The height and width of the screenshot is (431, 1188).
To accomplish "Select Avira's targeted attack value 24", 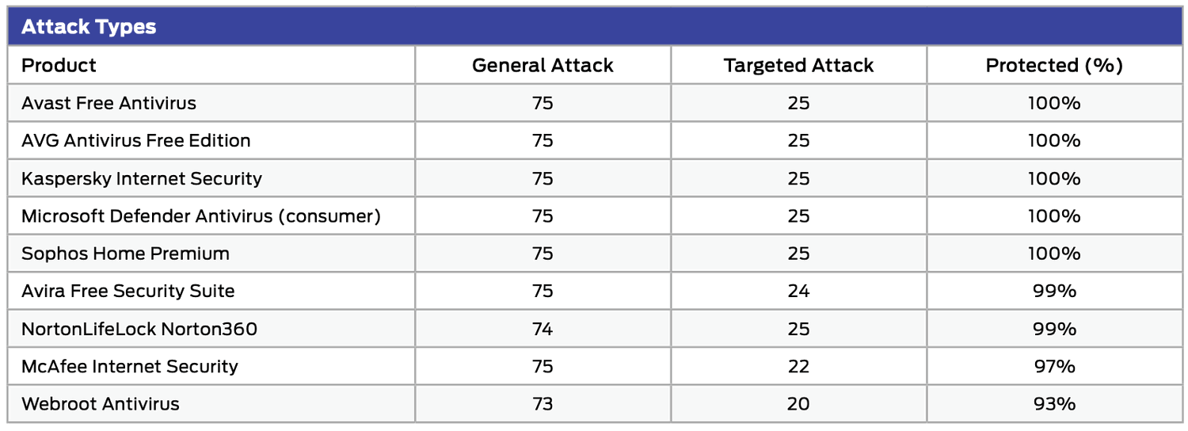I will (798, 291).
